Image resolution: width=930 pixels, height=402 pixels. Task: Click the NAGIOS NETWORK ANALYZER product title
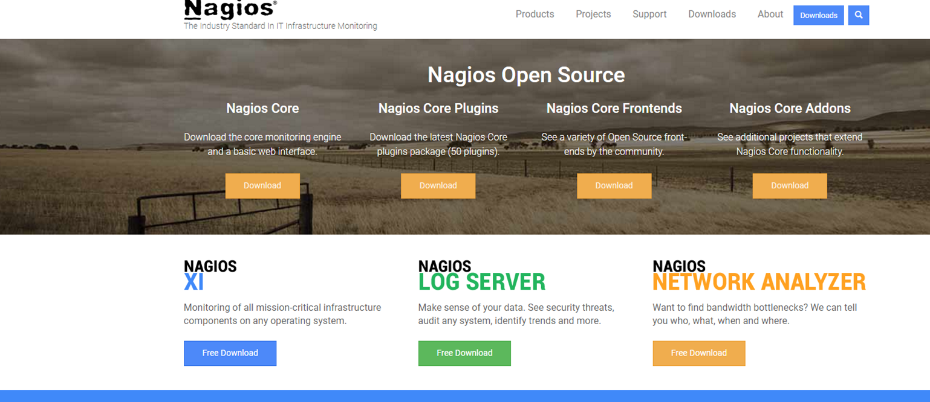759,275
